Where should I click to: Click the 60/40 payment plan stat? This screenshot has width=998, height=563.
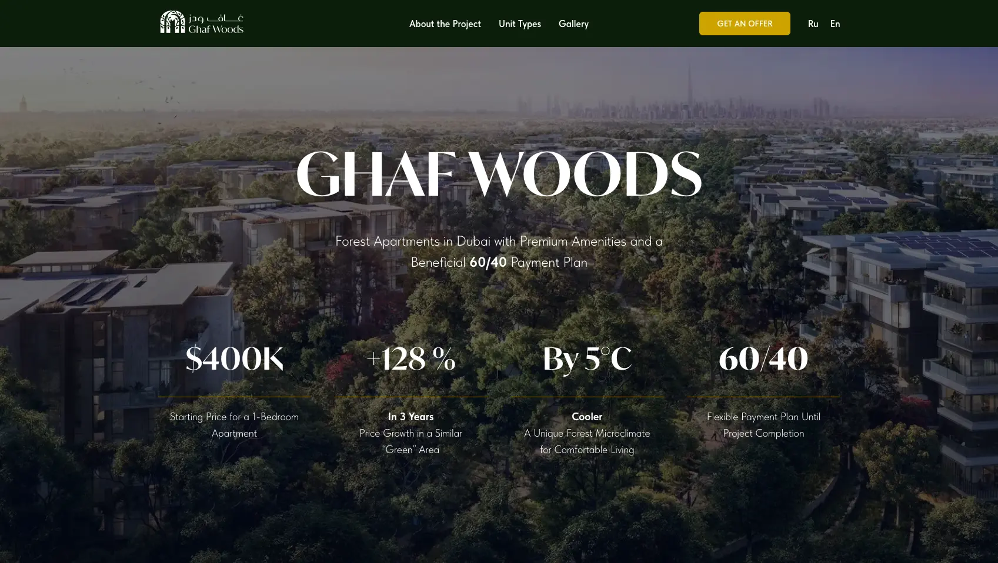(x=763, y=358)
